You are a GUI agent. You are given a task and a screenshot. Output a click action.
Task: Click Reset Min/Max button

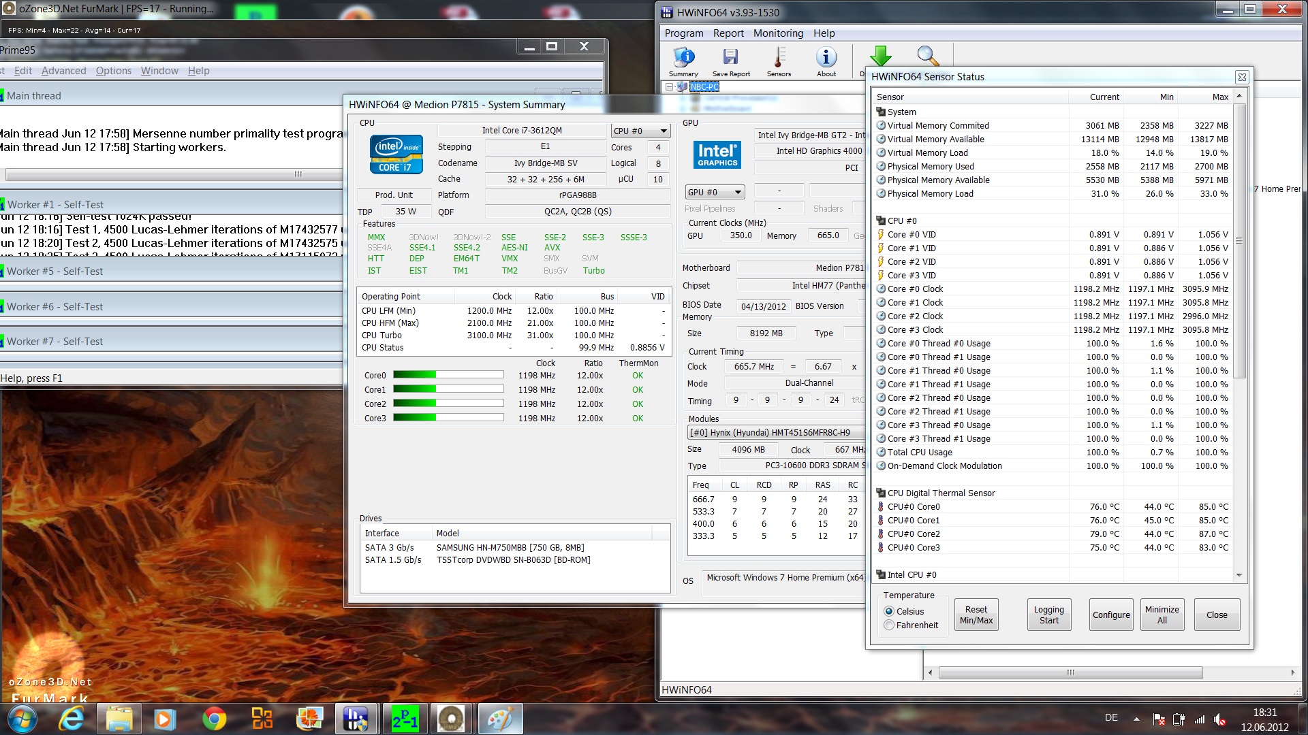(x=976, y=615)
